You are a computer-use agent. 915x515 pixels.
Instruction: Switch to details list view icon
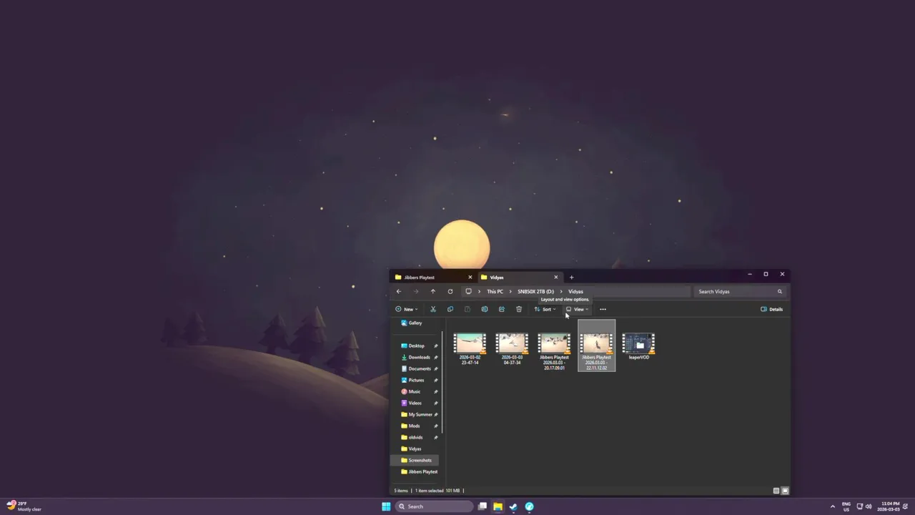coord(776,491)
